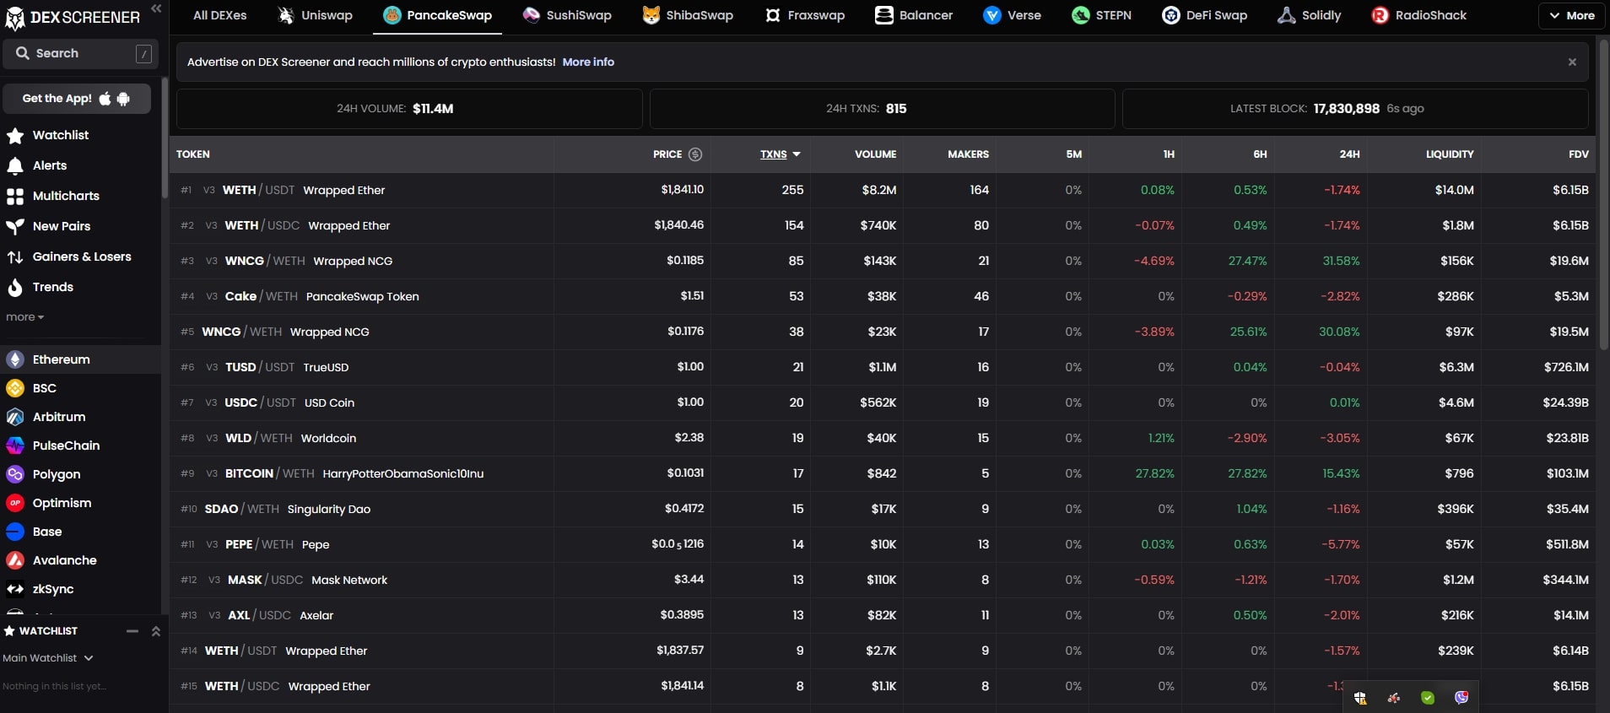Image resolution: width=1610 pixels, height=713 pixels.
Task: Click the purple Viber tray icon
Action: [1461, 698]
